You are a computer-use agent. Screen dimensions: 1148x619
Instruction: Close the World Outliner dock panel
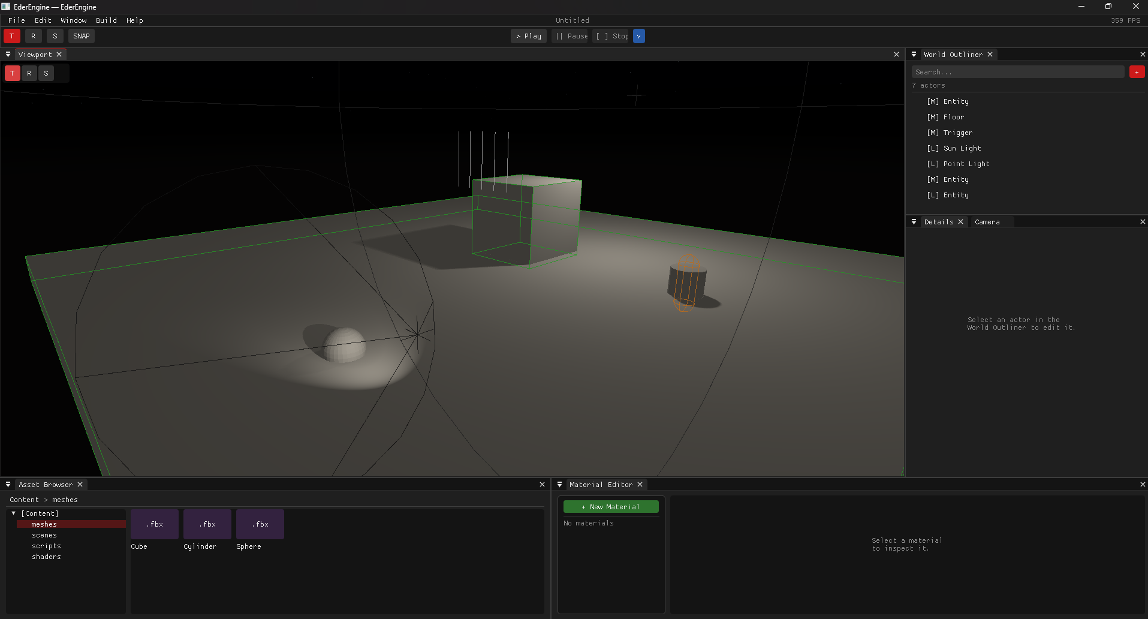click(1143, 55)
